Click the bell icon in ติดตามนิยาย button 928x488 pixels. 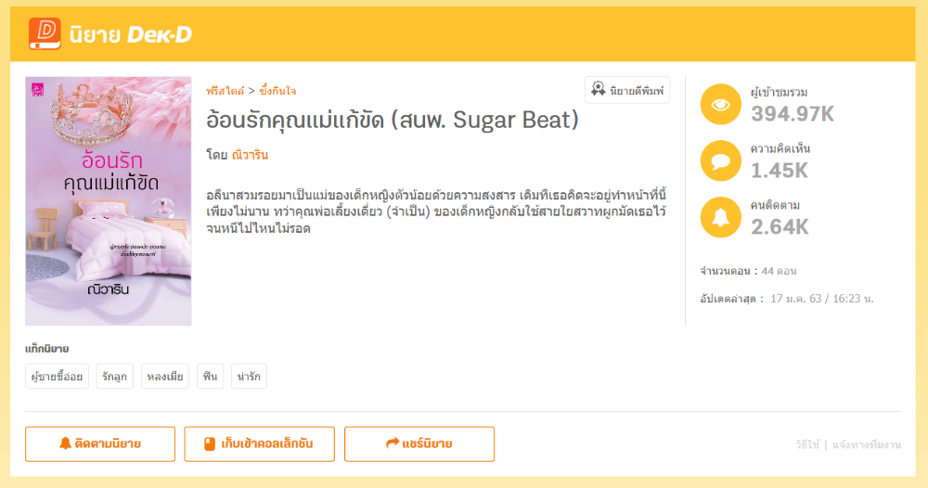point(65,443)
